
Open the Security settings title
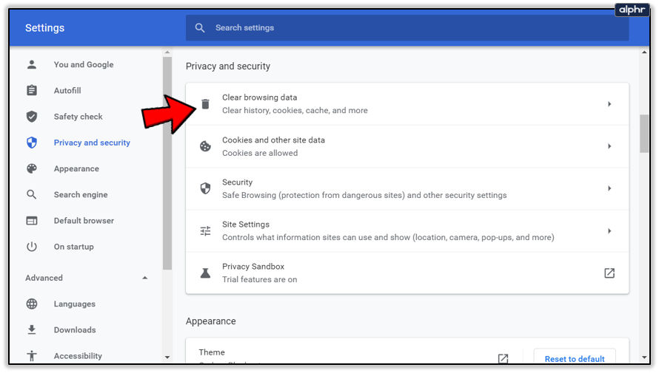coord(238,182)
